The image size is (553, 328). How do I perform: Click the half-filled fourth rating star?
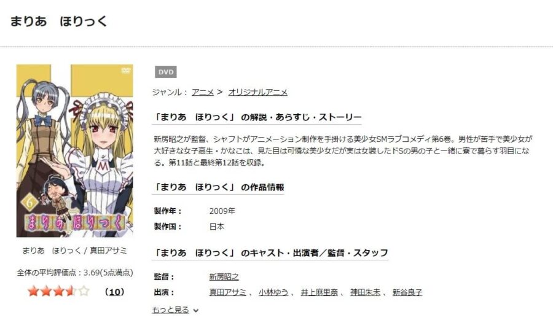(71, 291)
